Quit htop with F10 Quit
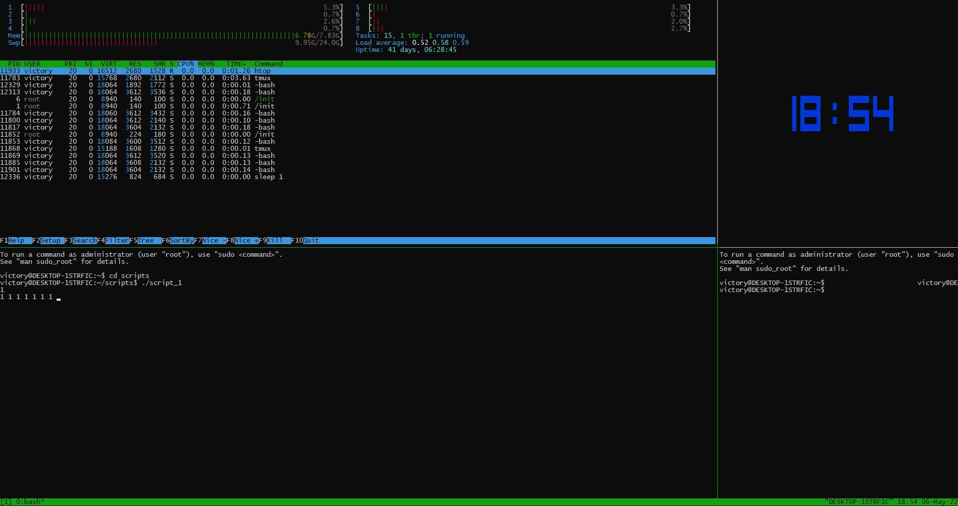Image resolution: width=958 pixels, height=506 pixels. click(310, 241)
